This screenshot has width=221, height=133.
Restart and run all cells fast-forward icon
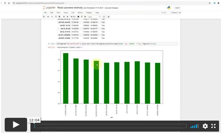coord(85,17)
